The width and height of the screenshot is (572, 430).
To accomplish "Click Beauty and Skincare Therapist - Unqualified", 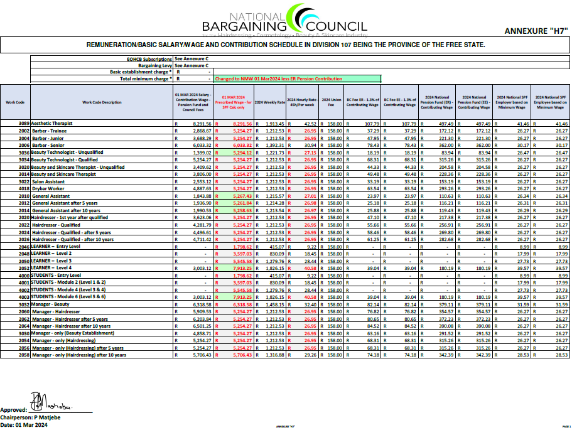I will point(78,167).
